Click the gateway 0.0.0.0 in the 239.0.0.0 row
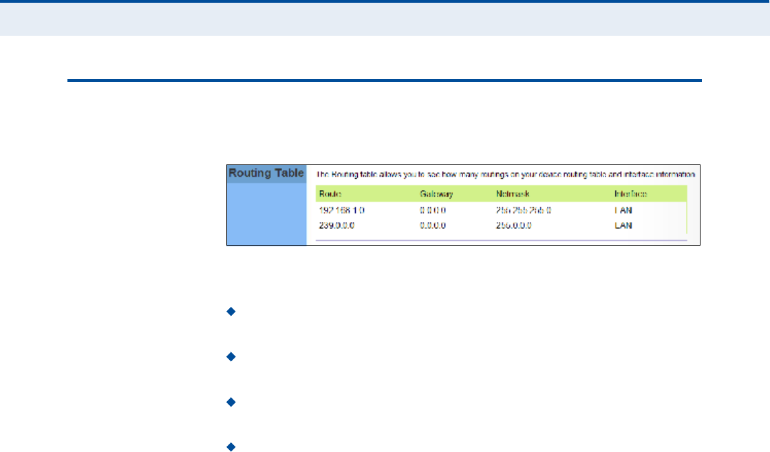The image size is (770, 452). click(x=433, y=225)
